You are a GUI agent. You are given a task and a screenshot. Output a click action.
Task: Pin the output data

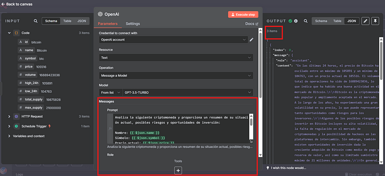tap(375, 21)
